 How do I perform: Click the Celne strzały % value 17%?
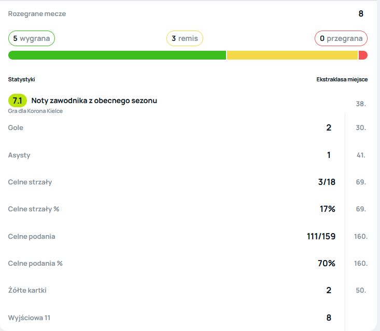coord(327,209)
